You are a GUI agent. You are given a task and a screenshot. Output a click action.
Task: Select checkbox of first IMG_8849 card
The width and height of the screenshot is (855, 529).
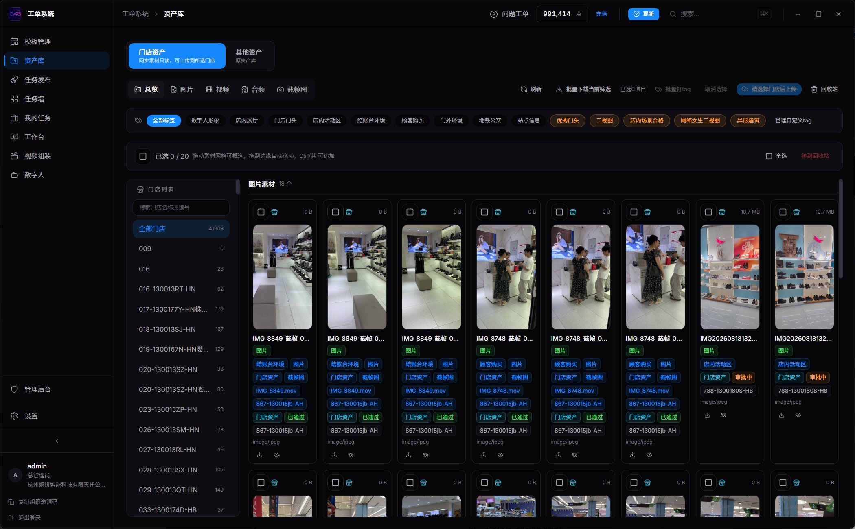pyautogui.click(x=261, y=212)
